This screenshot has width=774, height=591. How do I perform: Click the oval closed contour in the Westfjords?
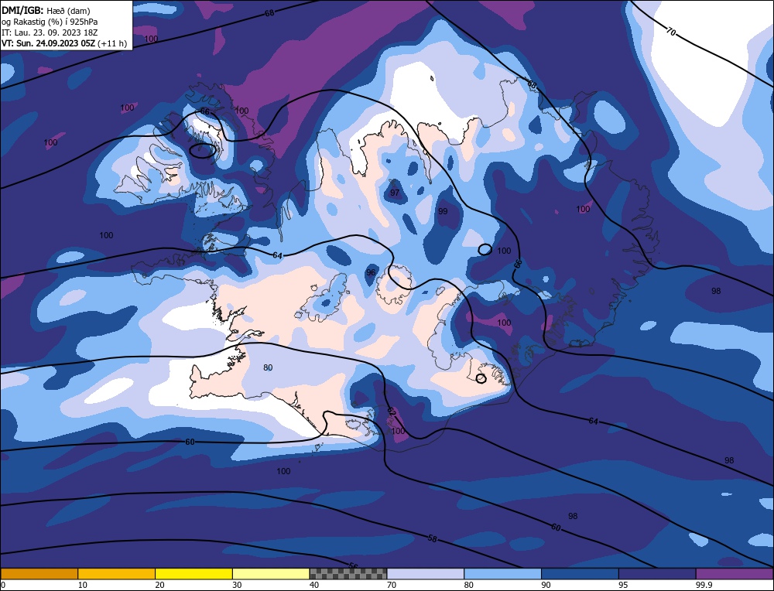click(203, 151)
